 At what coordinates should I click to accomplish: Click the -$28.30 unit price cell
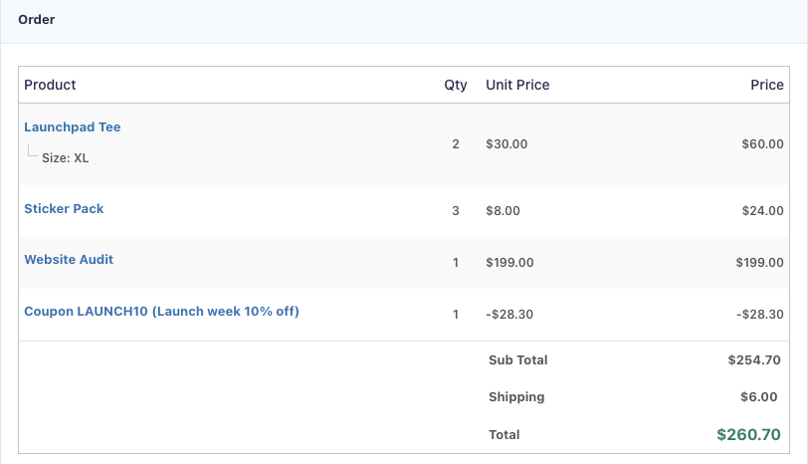509,315
